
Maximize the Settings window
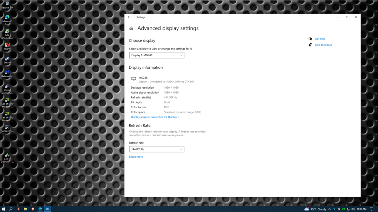(x=347, y=17)
